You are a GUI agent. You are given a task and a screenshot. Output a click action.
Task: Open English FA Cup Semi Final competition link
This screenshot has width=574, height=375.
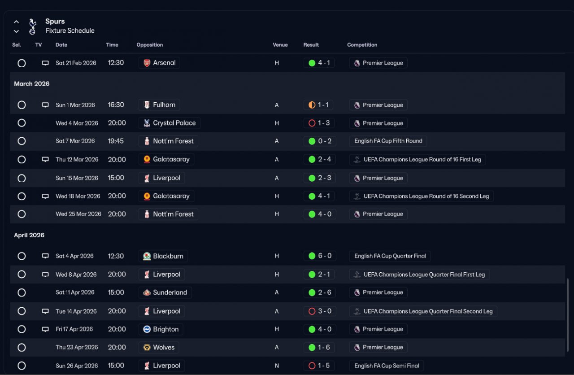(x=387, y=366)
